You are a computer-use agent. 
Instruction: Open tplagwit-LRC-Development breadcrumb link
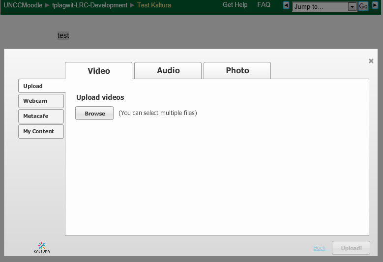[x=89, y=5]
